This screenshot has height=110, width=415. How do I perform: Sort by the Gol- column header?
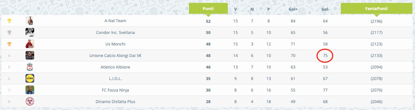[325, 9]
